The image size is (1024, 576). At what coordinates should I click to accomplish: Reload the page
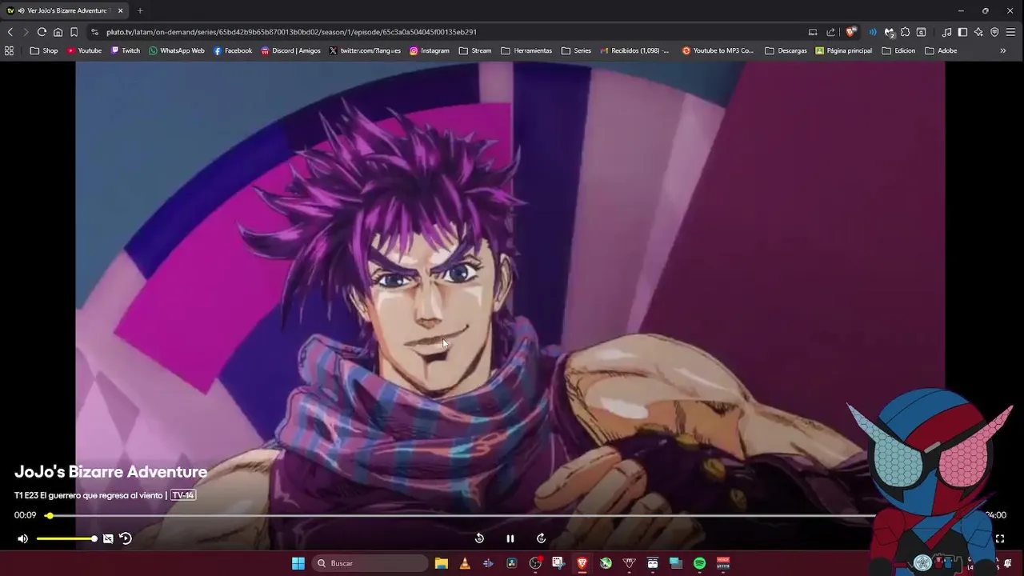coord(42,32)
